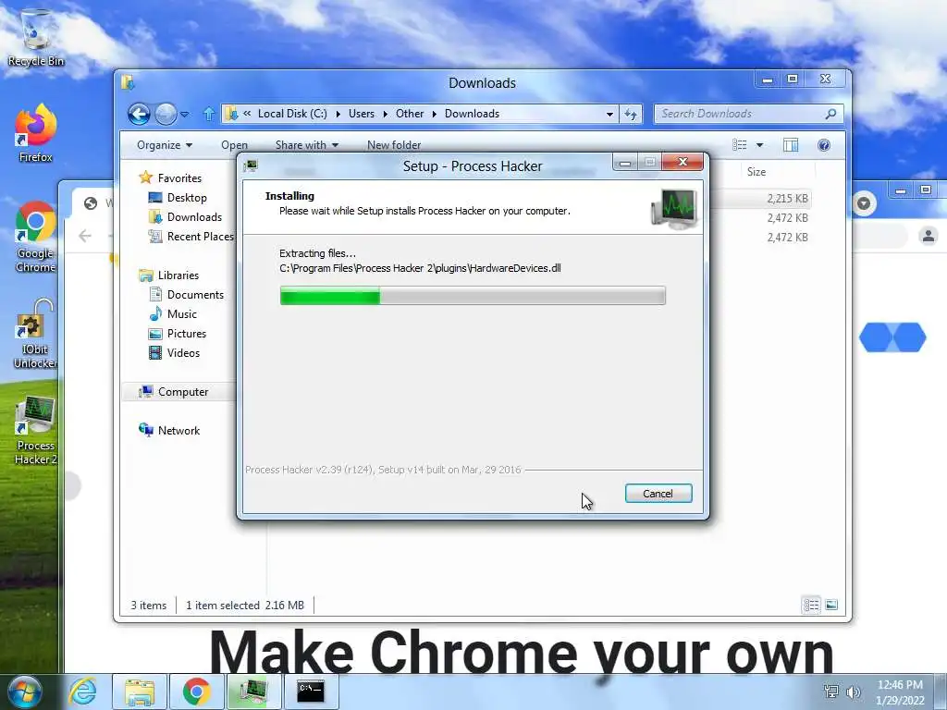
Task: Switch to File Explorer in the taskbar
Action: click(140, 692)
